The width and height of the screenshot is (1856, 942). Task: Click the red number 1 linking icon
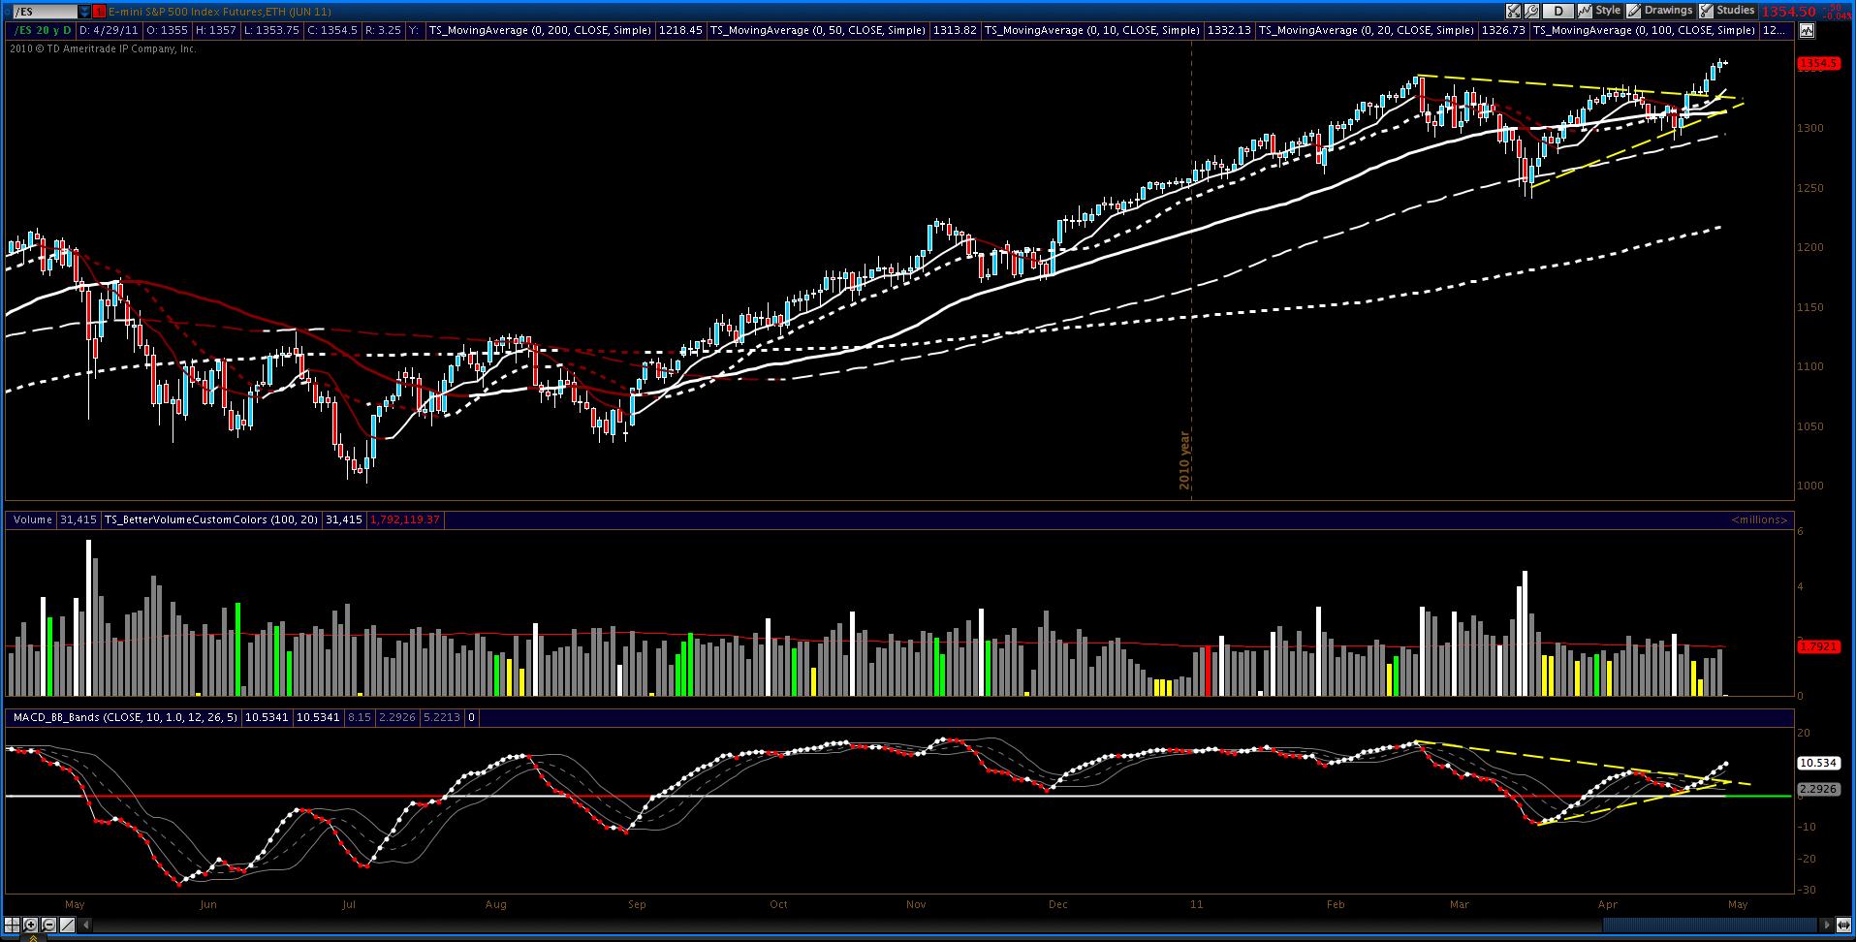100,12
